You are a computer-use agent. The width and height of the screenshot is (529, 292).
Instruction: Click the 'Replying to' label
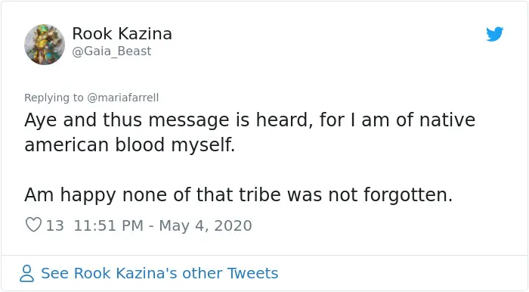pos(54,98)
